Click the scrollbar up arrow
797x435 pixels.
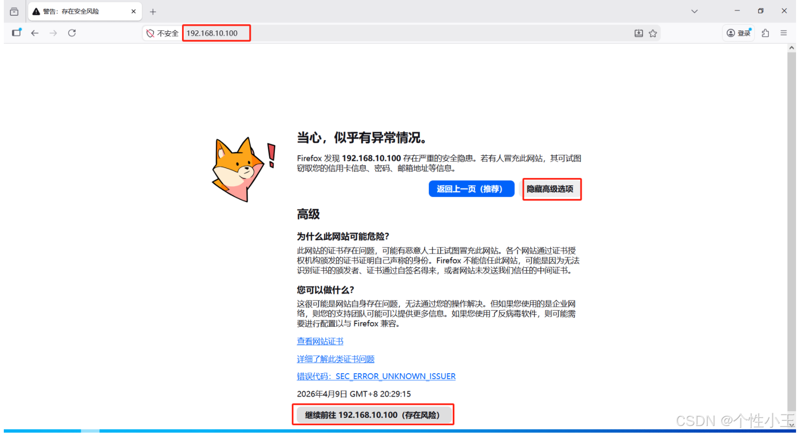click(791, 47)
